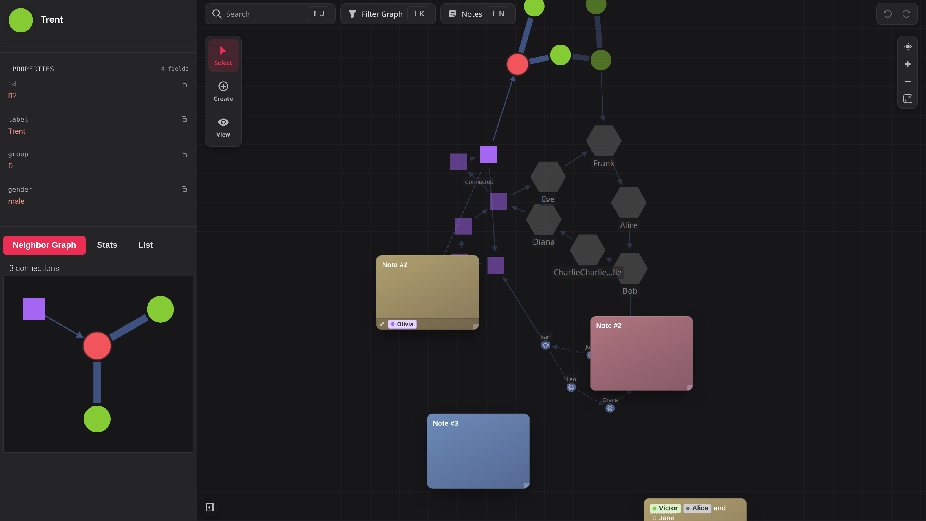Click the Olivia tag on Note #1
The height and width of the screenshot is (521, 926).
pos(402,324)
